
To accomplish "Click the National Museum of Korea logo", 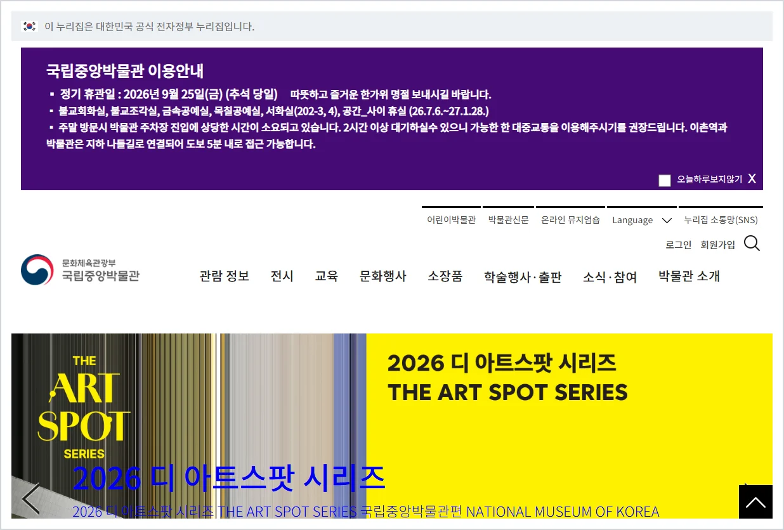I will [80, 270].
